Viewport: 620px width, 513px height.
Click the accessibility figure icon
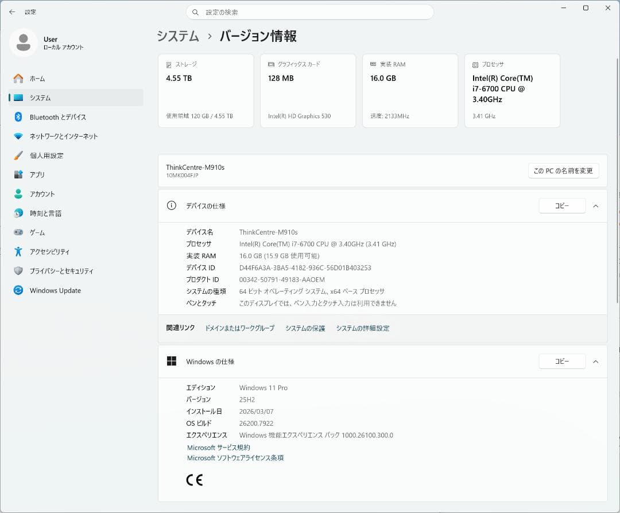18,251
